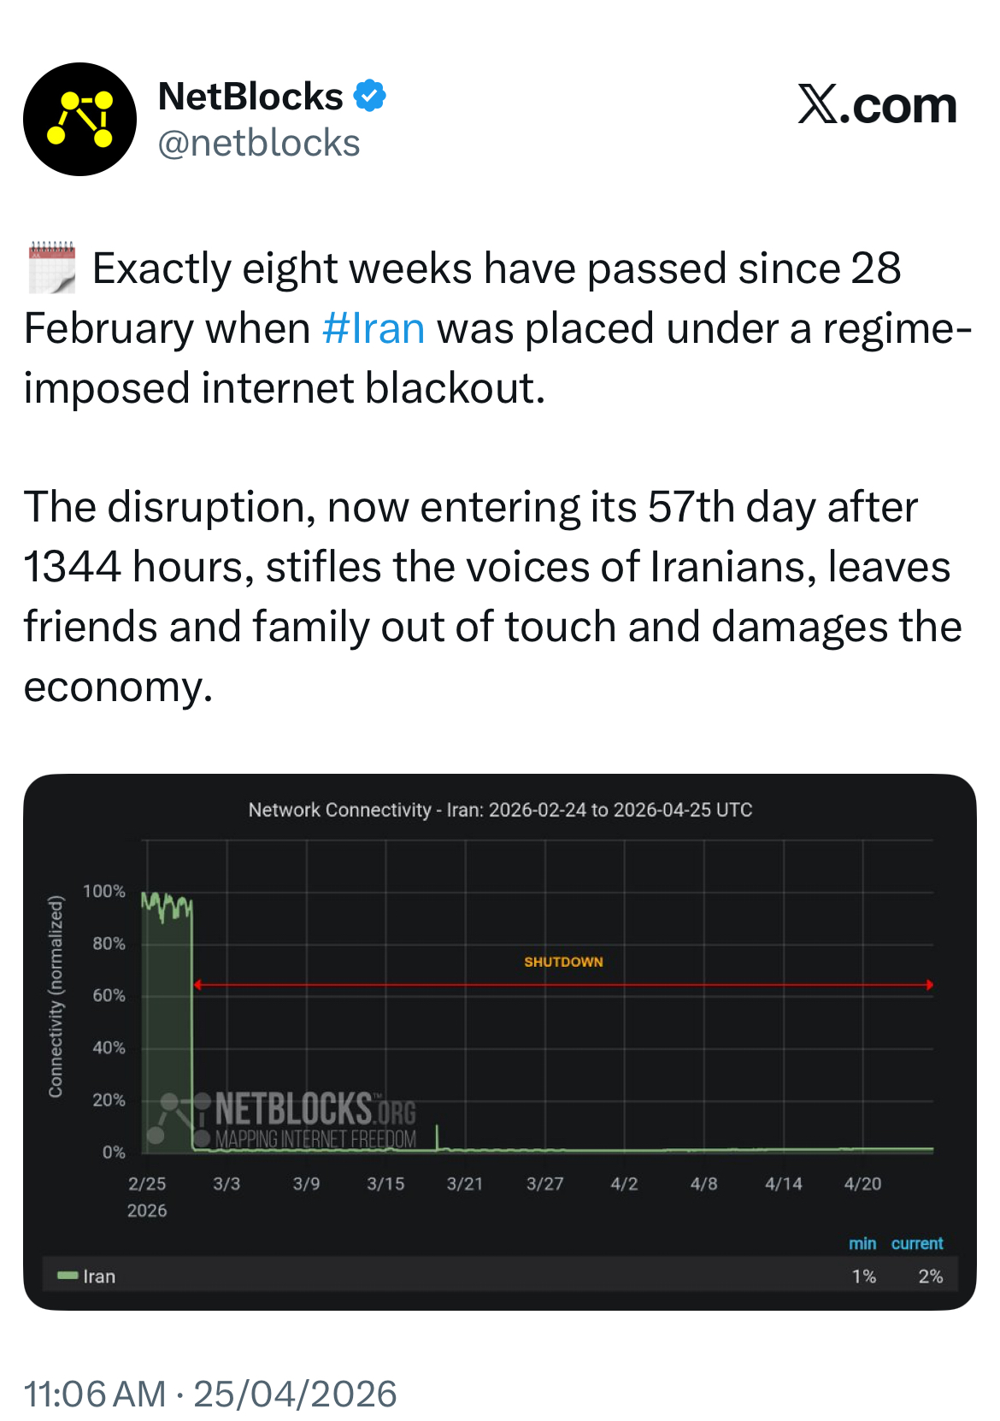Click the NetBlocks.org watermark logo in chart

291,1119
